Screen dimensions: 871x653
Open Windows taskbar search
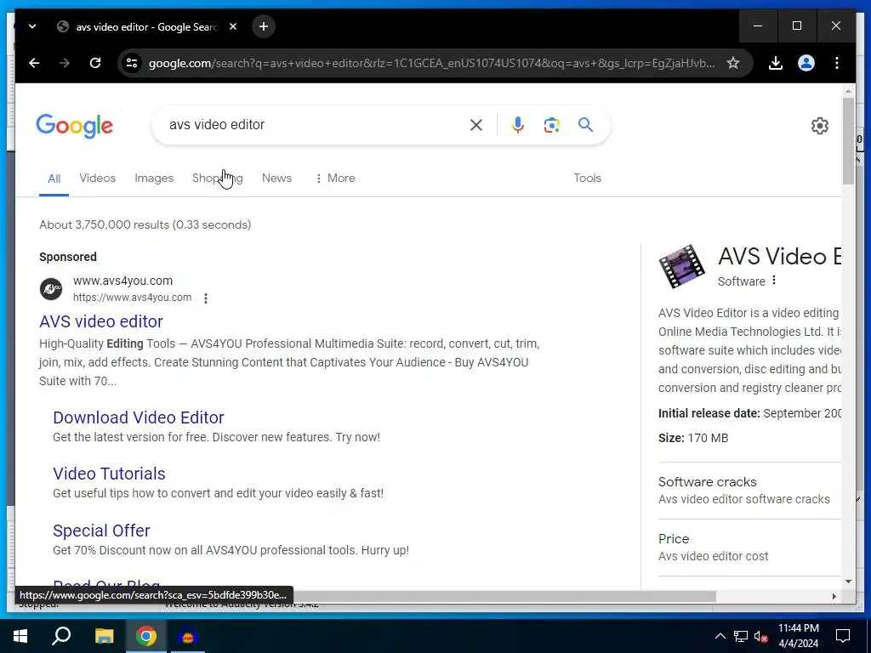pos(61,636)
